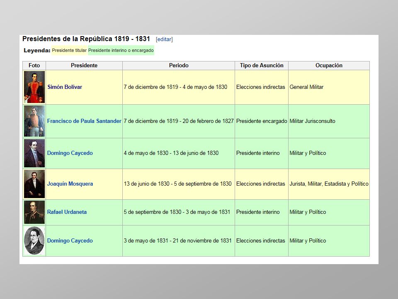398x299 pixels.
Task: Open the Simón Bolívar link
Action: click(65, 87)
